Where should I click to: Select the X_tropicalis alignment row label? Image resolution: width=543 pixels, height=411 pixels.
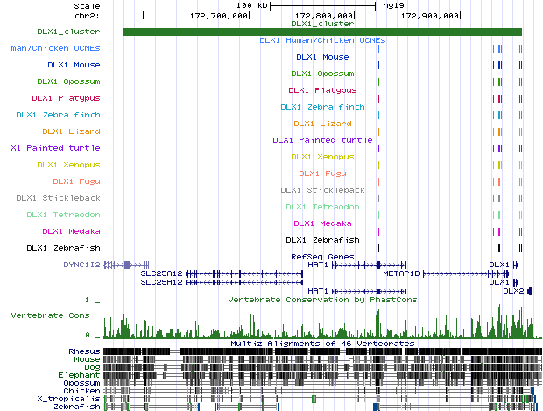[74, 399]
